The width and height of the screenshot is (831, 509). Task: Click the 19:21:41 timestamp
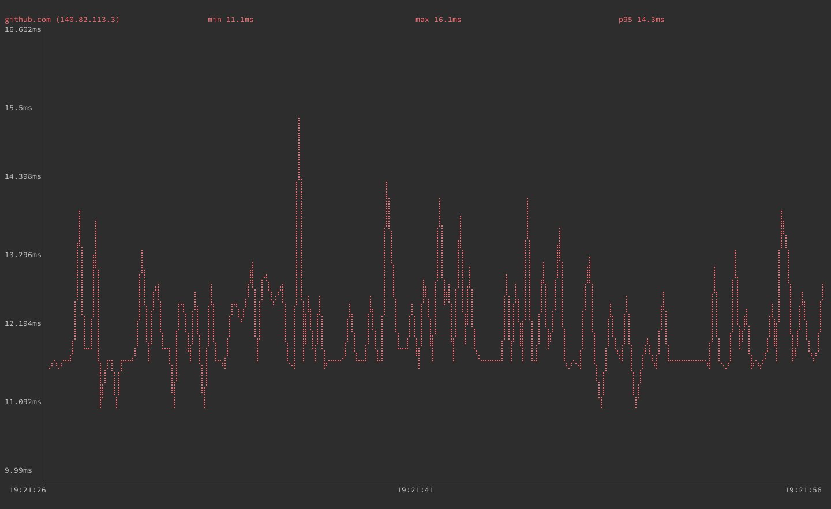415,490
